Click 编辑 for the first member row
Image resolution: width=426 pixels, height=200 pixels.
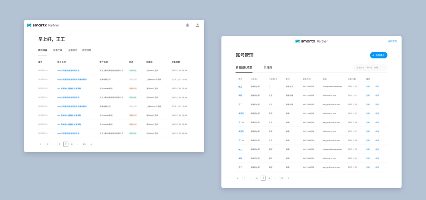[377, 86]
